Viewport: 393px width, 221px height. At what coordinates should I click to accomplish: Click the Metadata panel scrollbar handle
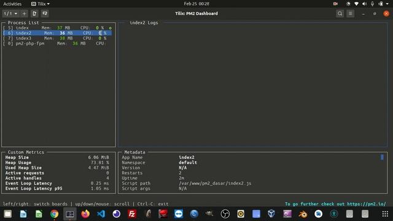click(x=382, y=157)
